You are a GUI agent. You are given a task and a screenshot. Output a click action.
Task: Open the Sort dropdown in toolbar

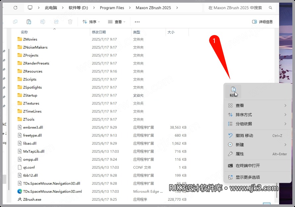pyautogui.click(x=91, y=22)
